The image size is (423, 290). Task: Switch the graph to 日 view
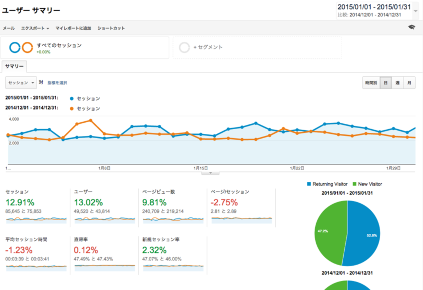[x=386, y=83]
